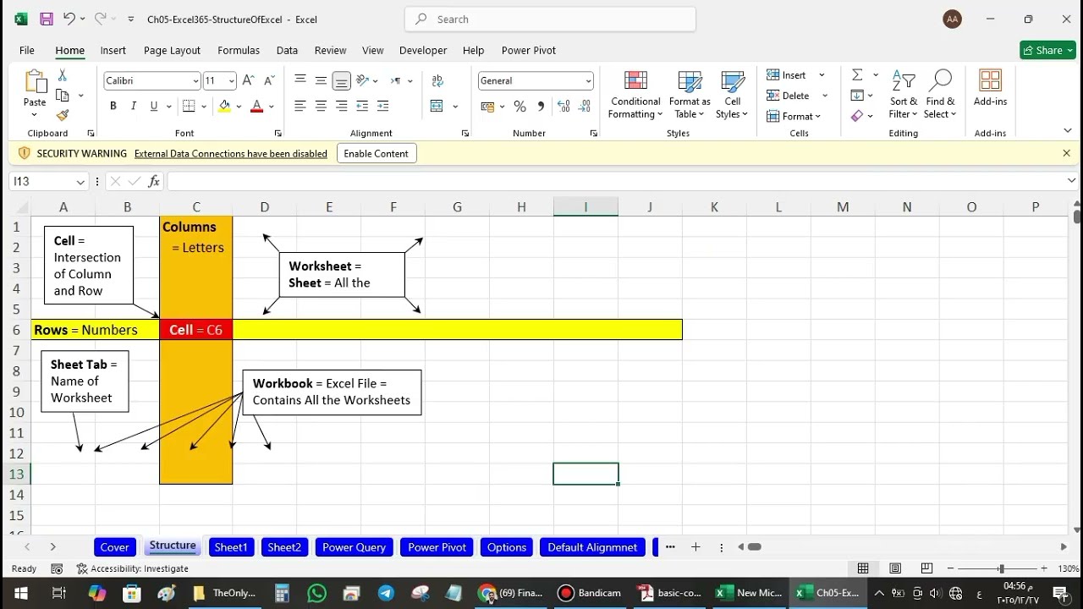This screenshot has width=1083, height=609.
Task: Select the Cover sheet tab
Action: 114,547
